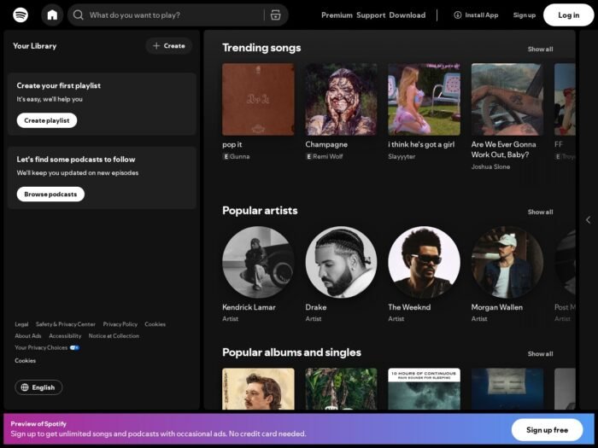598x448 pixels.
Task: Expand right panel with chevron arrow
Action: tap(588, 220)
